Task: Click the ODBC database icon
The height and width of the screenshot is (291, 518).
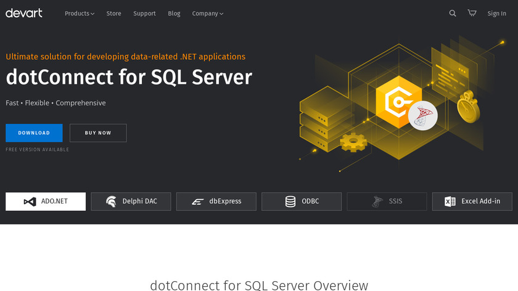Action: coord(290,202)
